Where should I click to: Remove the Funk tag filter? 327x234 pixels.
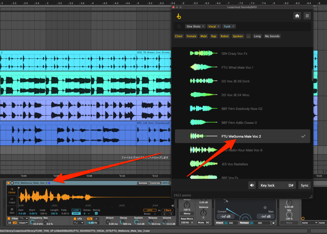(233, 26)
